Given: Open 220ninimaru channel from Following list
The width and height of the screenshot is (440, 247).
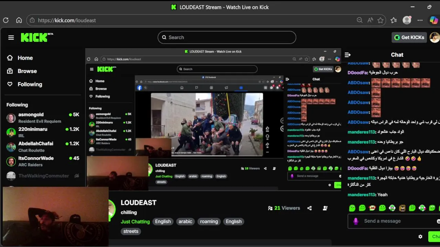Looking at the screenshot, I should click(43, 132).
